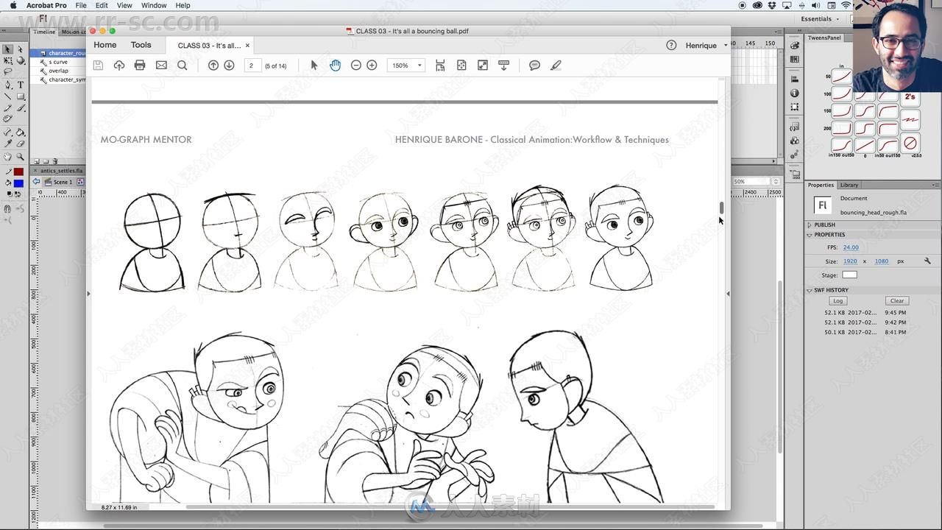Viewport: 942px width, 530px height.
Task: Click the Log button in SWF History
Action: tap(837, 300)
